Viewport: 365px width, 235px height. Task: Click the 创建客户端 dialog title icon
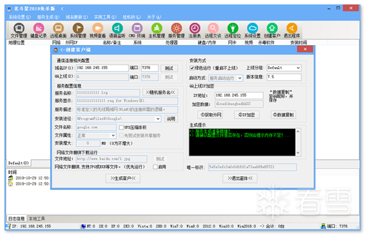56,50
